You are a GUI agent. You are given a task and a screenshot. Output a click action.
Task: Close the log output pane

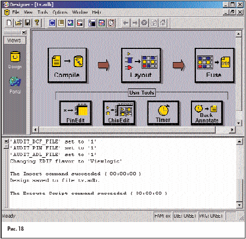click(6, 141)
